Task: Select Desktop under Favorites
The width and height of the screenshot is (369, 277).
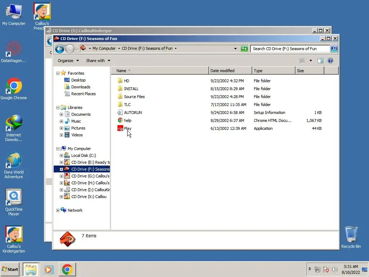Action: [x=78, y=80]
